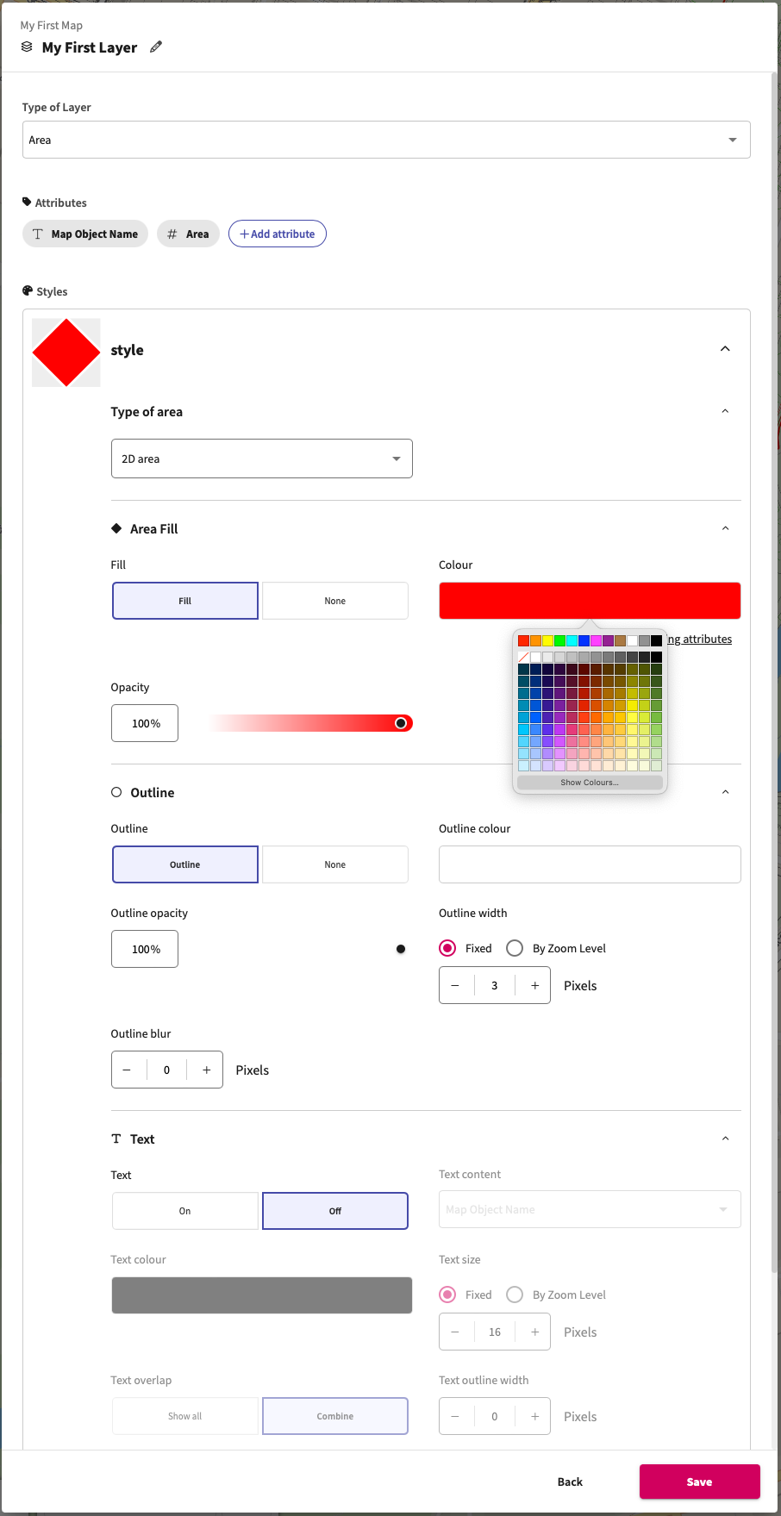
Task: Select None for outline
Action: point(335,864)
